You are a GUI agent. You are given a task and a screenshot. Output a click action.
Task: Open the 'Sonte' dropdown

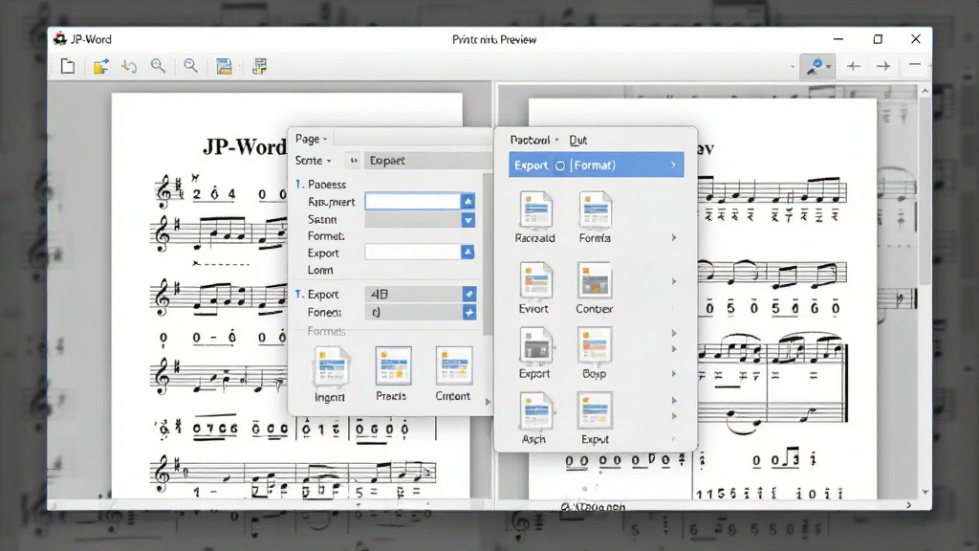point(313,161)
